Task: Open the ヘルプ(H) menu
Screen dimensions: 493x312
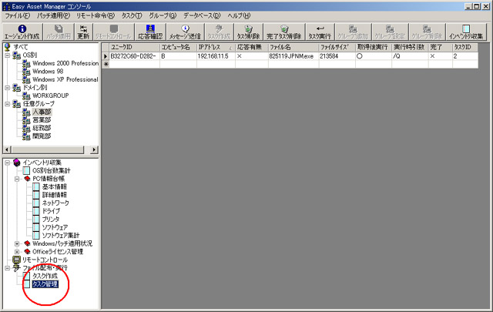Action: coord(239,15)
